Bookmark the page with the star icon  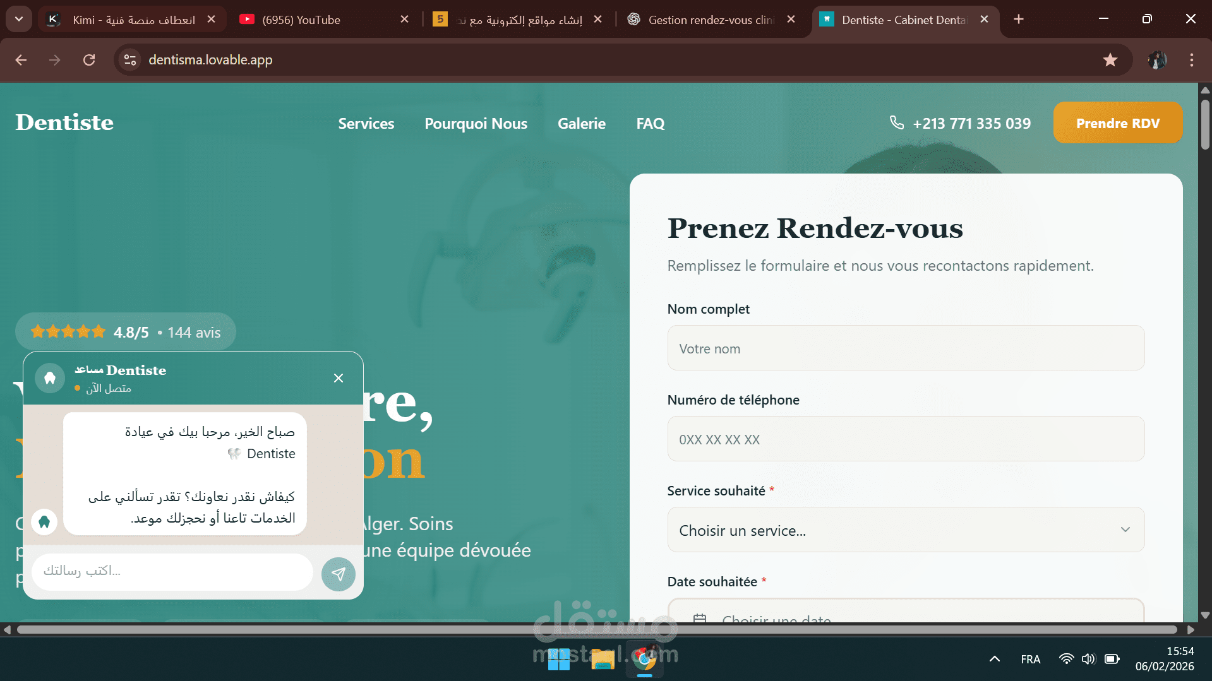[x=1110, y=60]
